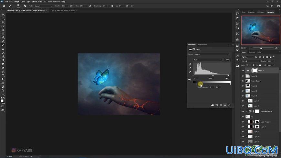
Task: Open the brush preset picker
Action: pyautogui.click(x=18, y=6)
